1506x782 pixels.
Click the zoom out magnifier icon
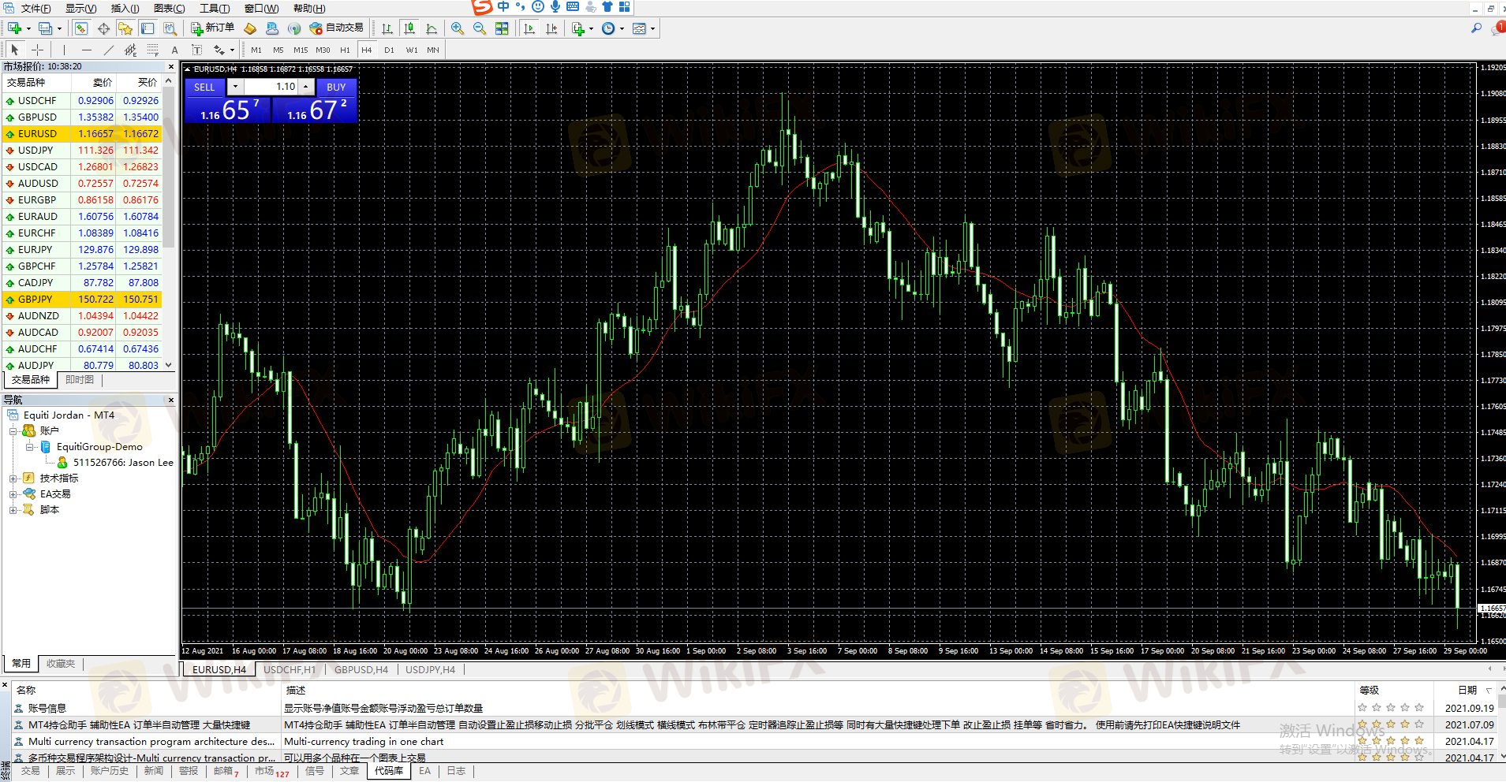point(479,28)
